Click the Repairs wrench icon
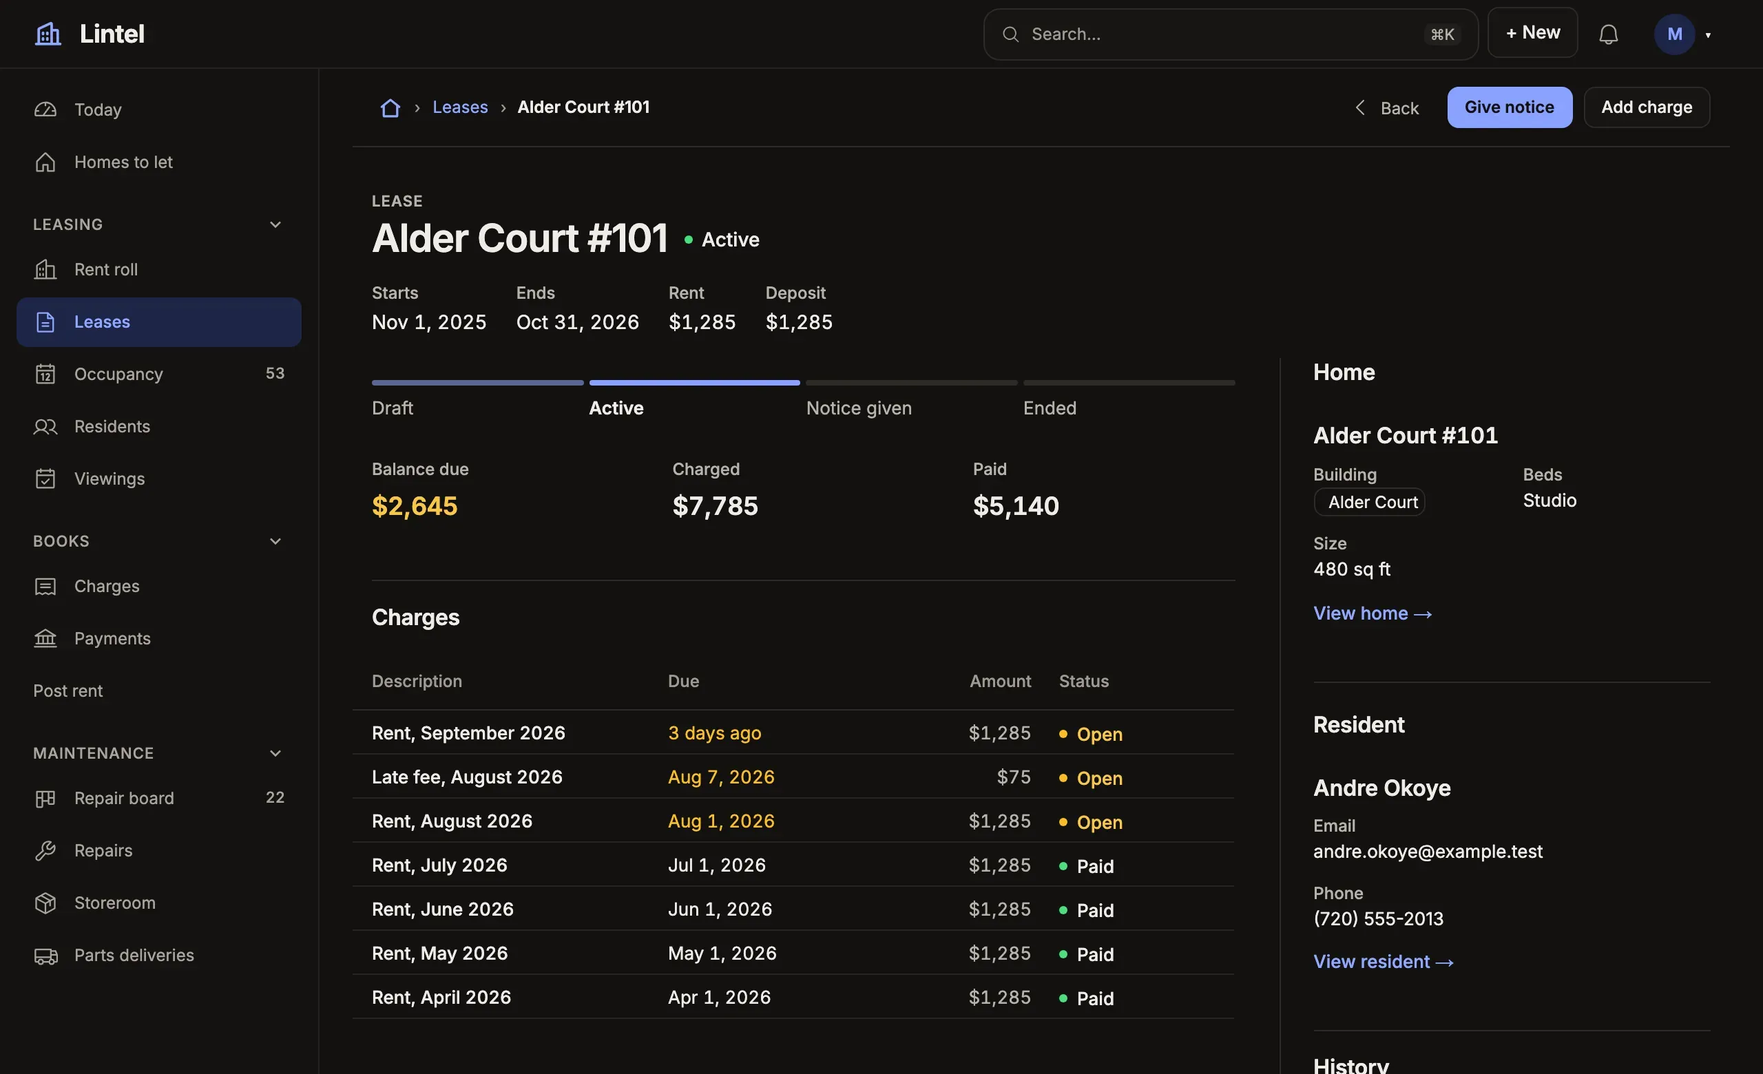Viewport: 1763px width, 1074px height. (x=45, y=850)
